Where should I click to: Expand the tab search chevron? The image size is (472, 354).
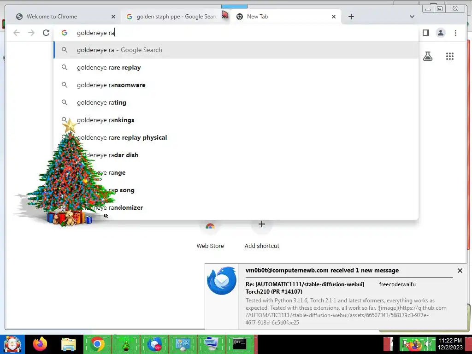pyautogui.click(x=412, y=17)
